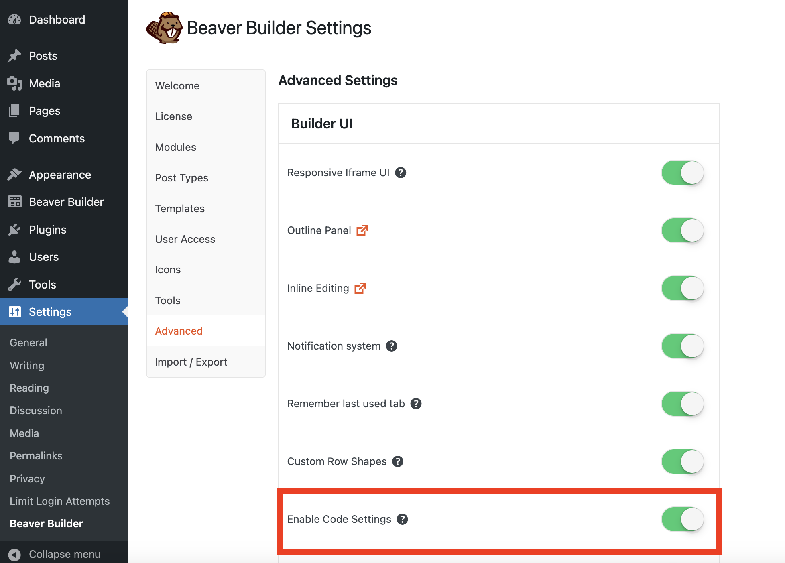Switch to the Import / Export tab

click(191, 362)
